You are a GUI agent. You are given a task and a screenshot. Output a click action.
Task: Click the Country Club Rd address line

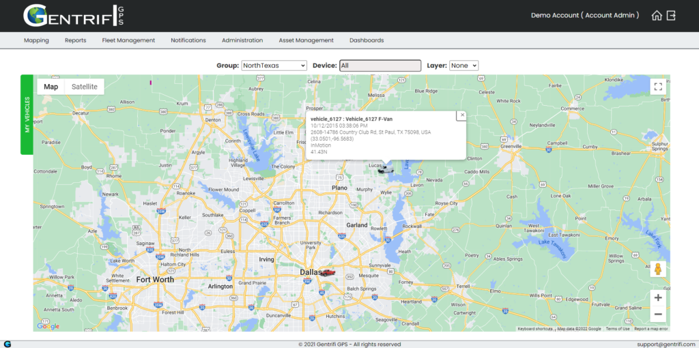[371, 132]
